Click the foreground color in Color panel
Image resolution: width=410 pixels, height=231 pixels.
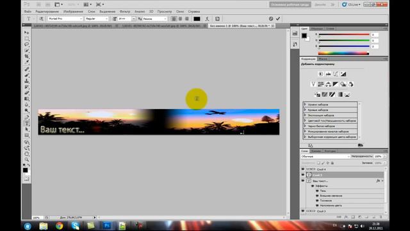pyautogui.click(x=304, y=36)
